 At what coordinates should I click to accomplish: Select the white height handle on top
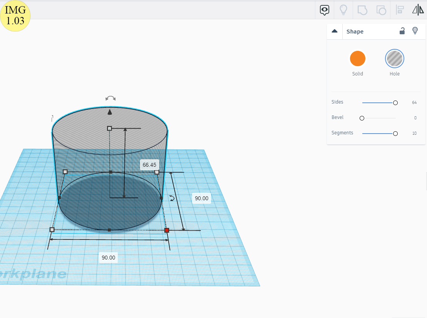(x=109, y=128)
